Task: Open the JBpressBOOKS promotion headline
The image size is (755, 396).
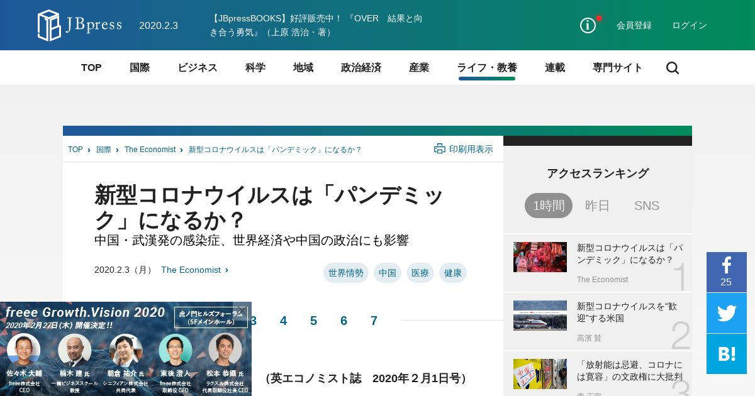Action: coord(316,25)
